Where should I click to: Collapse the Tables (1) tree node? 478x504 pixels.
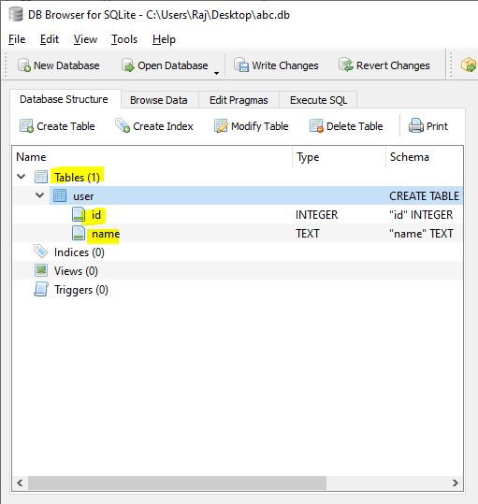click(x=22, y=177)
